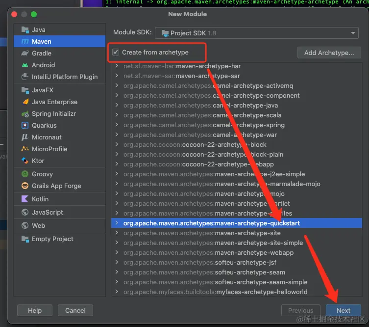Expand camel-archetype-activemq entry

117,85
